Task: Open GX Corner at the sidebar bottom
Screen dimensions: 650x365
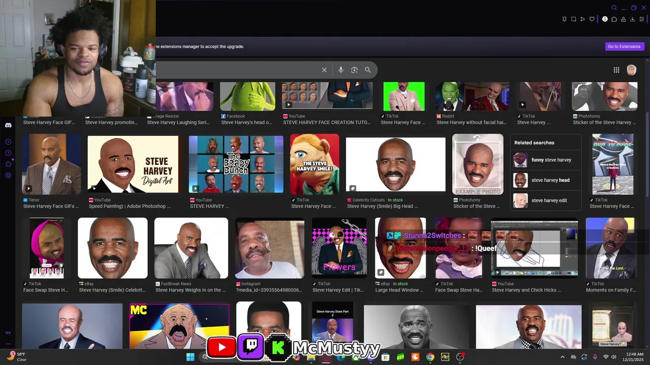Action: point(8,333)
